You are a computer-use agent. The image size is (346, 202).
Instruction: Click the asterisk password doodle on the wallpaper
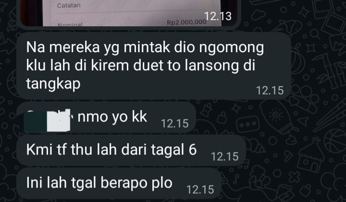247,125
